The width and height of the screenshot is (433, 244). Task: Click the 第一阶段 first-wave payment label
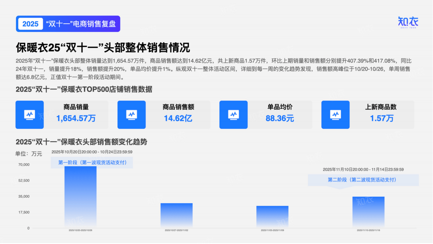(x=92, y=162)
